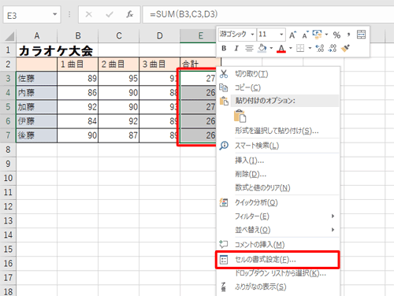Viewport: 394px width, 296px height.
Task: Select row 10 header
Action: point(8,178)
